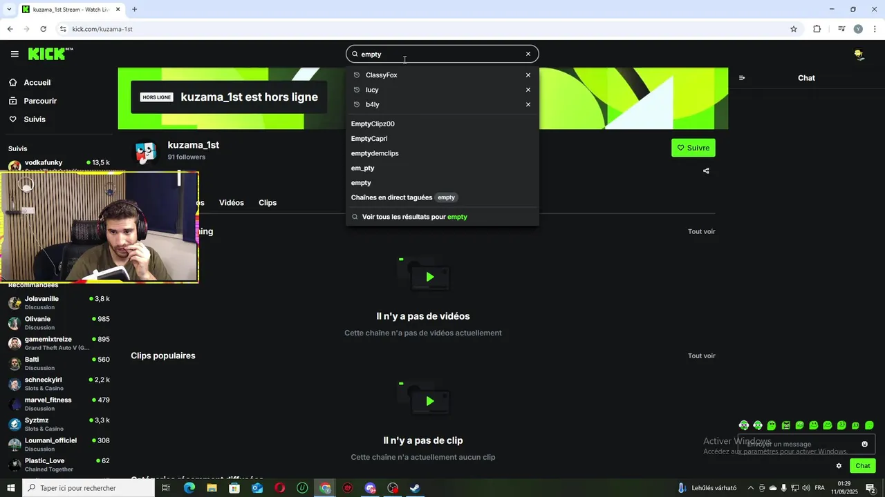885x497 pixels.
Task: Open marvel_fitness recommended channel
Action: click(59, 404)
